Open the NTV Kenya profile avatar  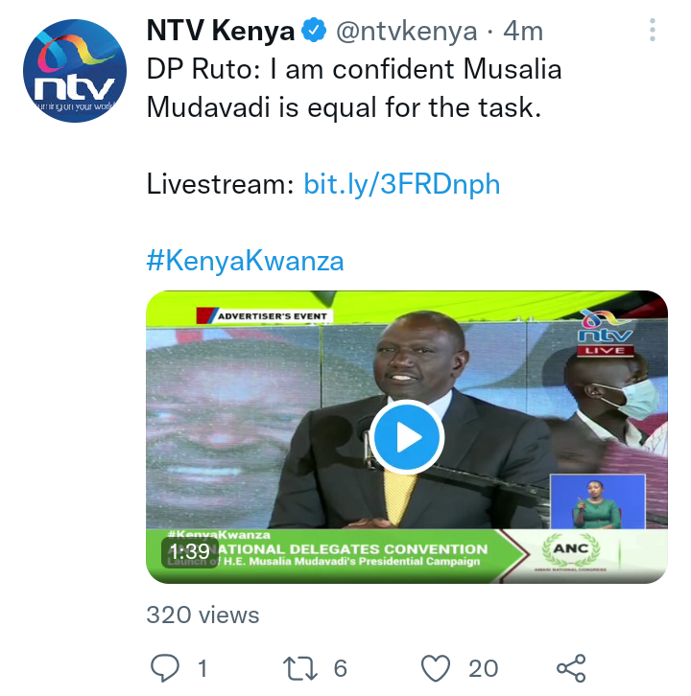(x=75, y=71)
